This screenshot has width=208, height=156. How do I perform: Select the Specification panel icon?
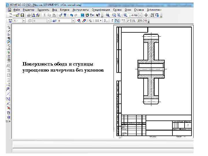coord(9,56)
